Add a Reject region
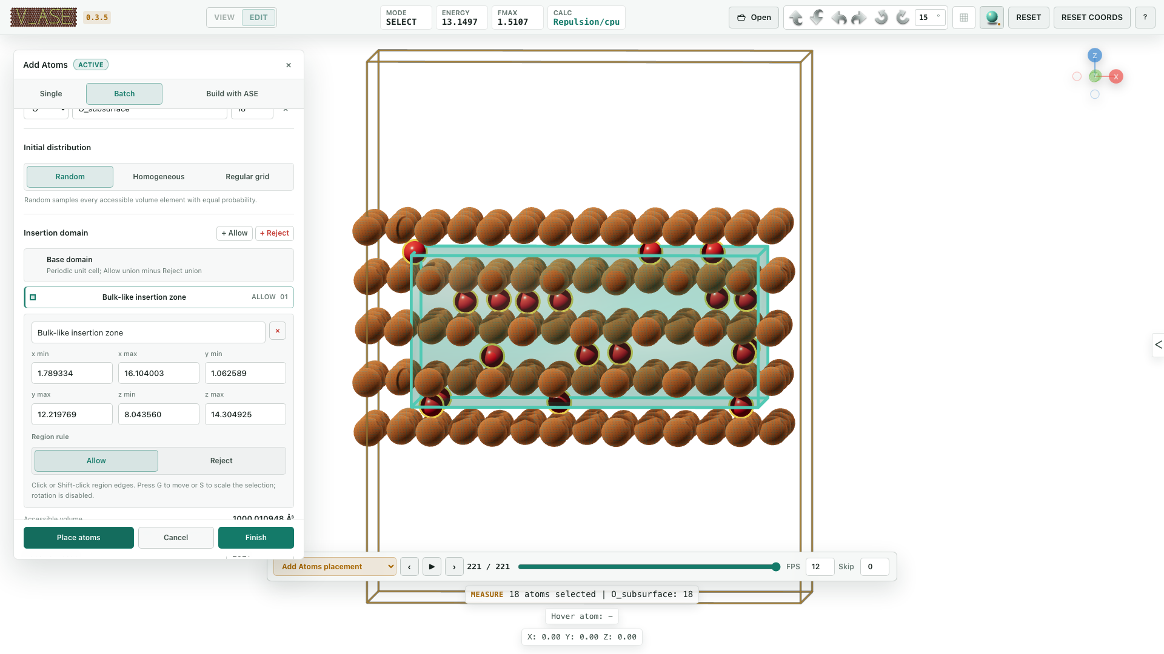The height and width of the screenshot is (654, 1164). (x=275, y=233)
